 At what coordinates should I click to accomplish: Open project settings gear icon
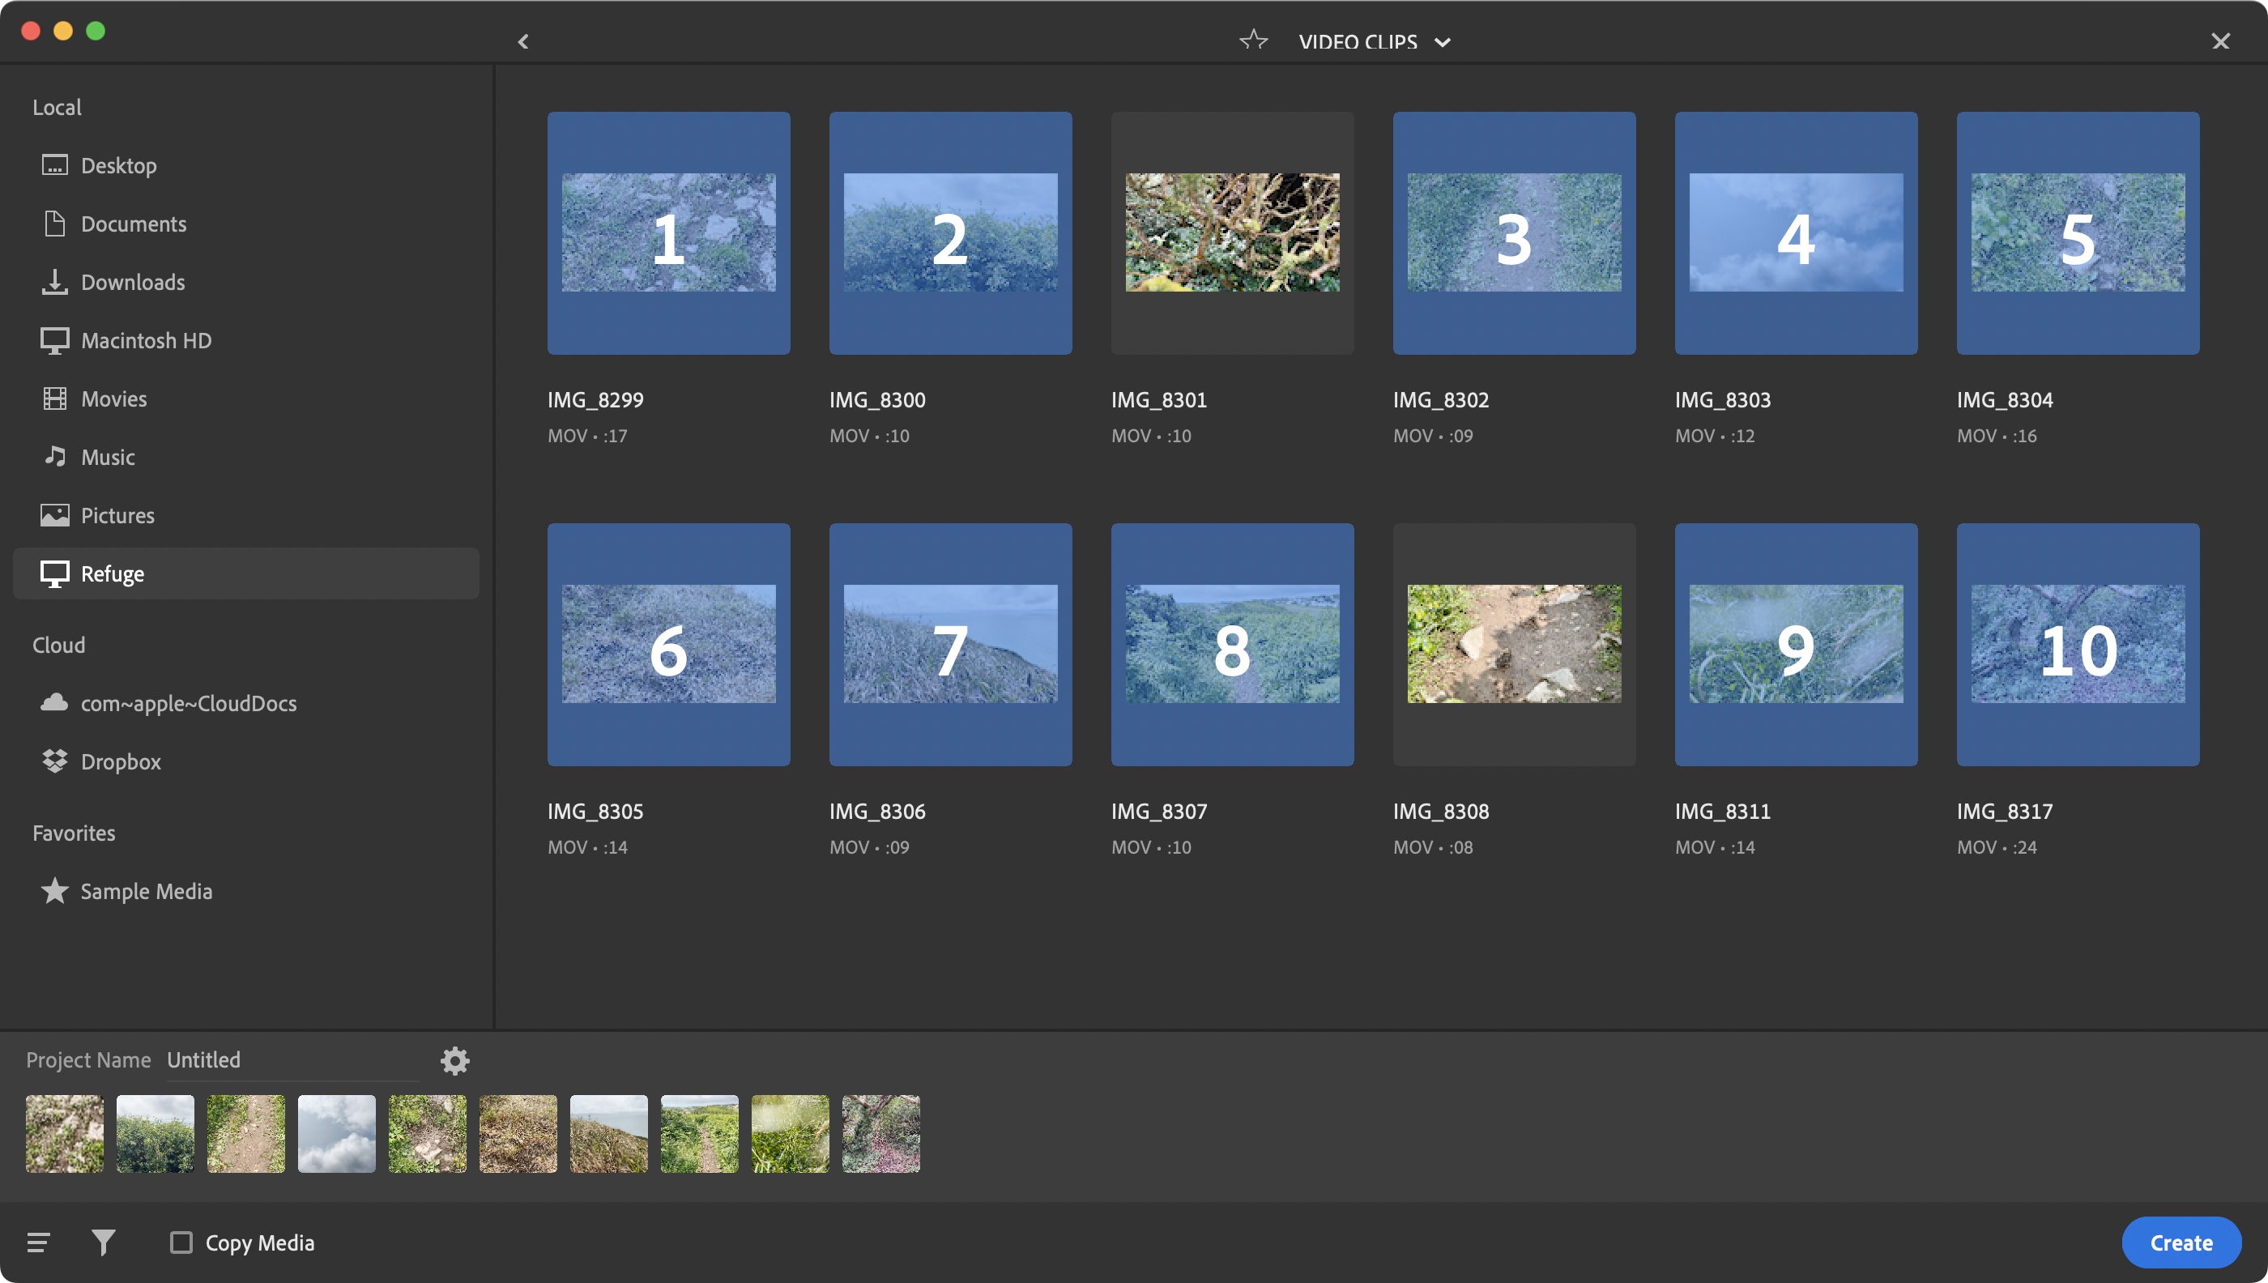point(454,1060)
